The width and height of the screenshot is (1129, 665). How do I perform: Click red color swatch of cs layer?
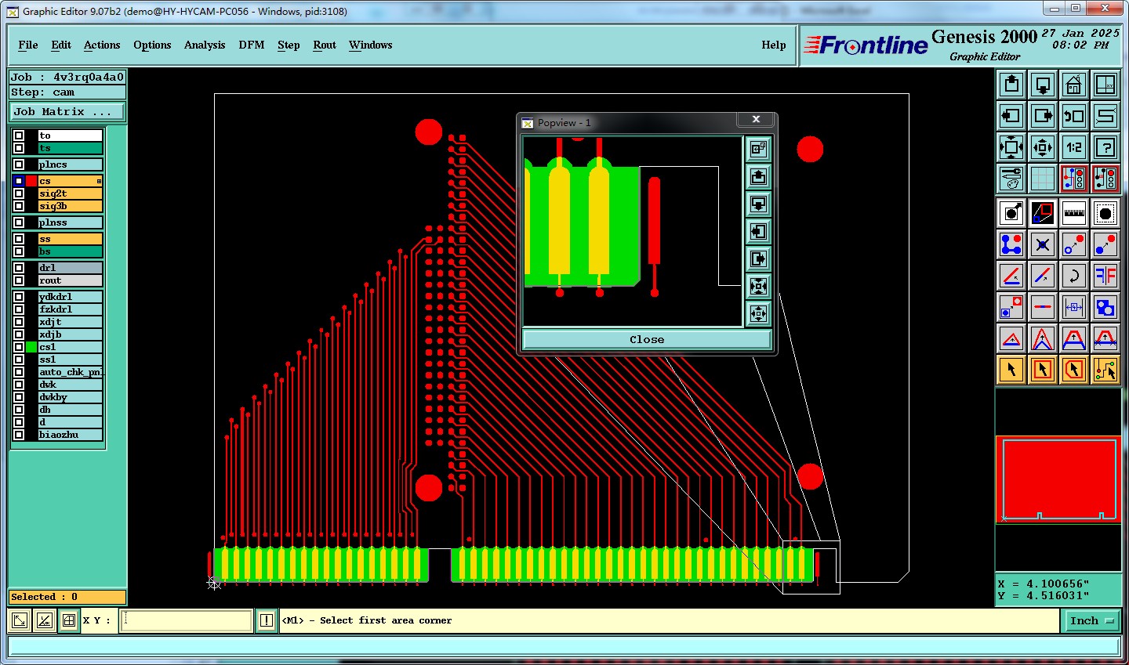pyautogui.click(x=31, y=181)
